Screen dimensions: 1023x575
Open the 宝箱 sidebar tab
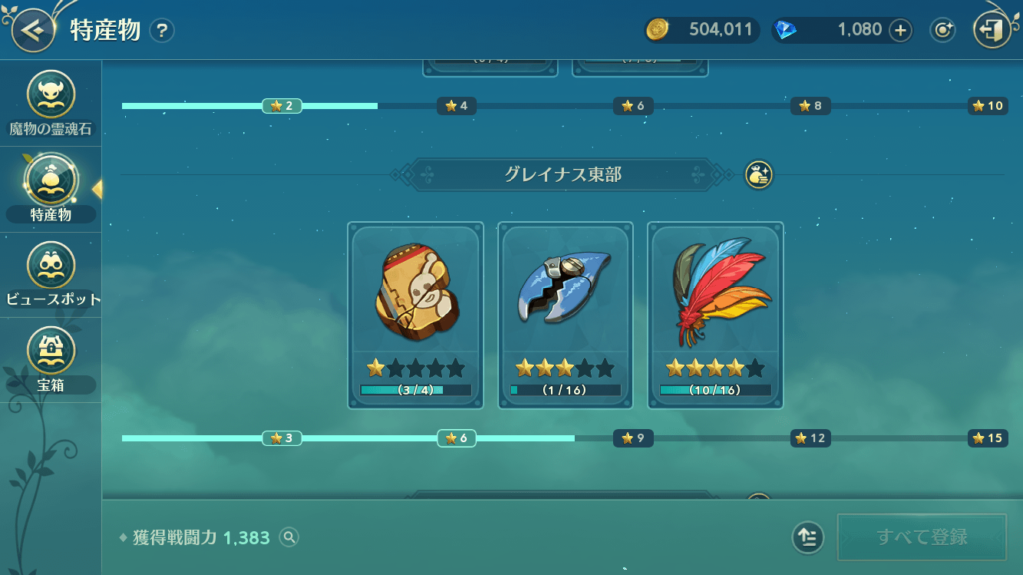click(x=50, y=359)
